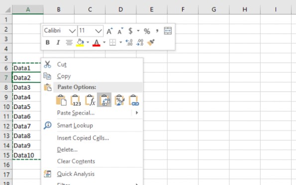This screenshot has height=185, width=296.
Task: Click the Percent Style button
Action: (147, 31)
